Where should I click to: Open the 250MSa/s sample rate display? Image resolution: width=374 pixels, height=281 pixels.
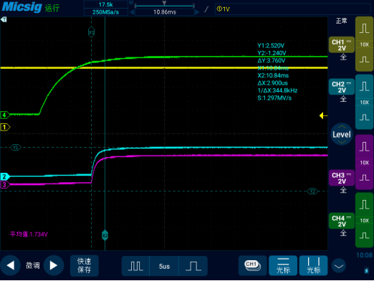[105, 12]
